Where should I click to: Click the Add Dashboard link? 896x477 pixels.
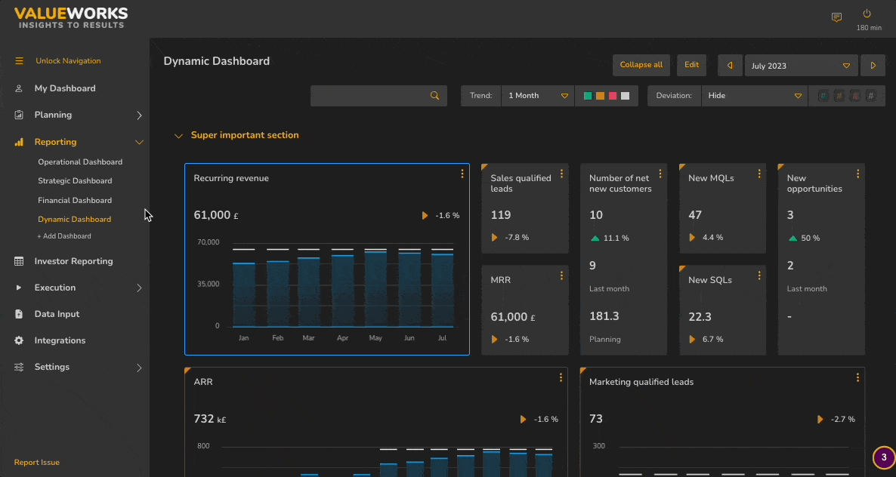(x=64, y=236)
